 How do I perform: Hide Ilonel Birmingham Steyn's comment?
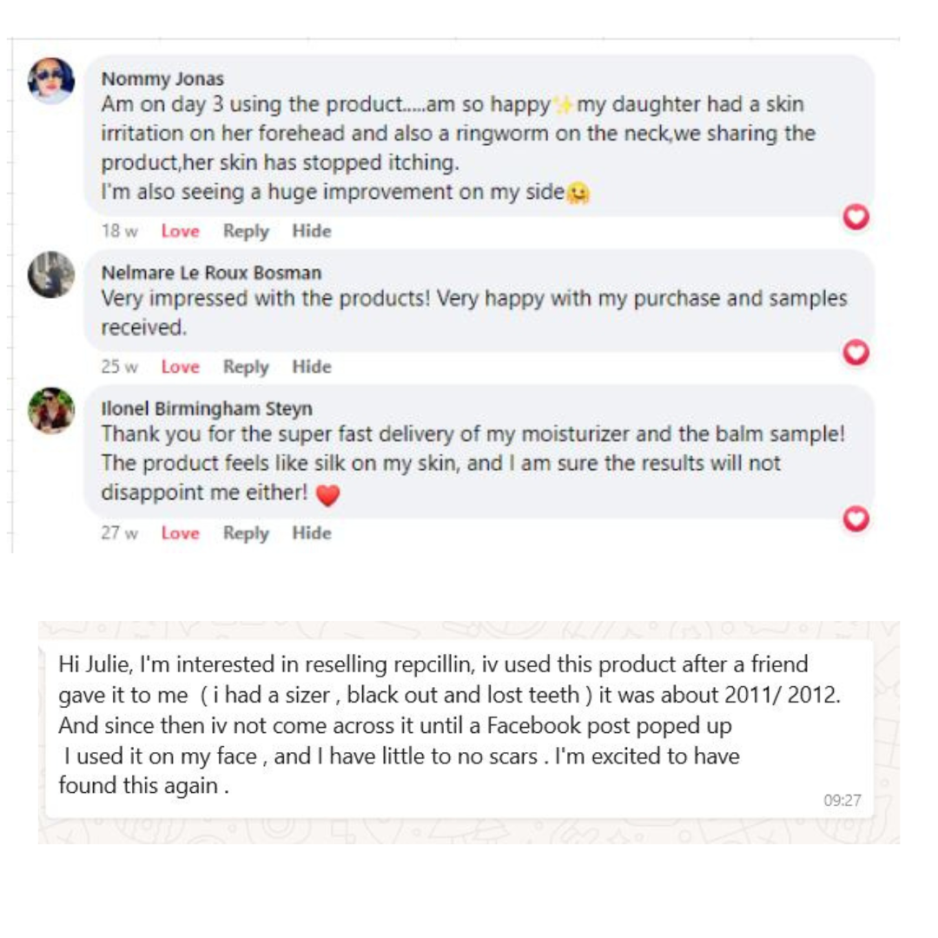(312, 532)
